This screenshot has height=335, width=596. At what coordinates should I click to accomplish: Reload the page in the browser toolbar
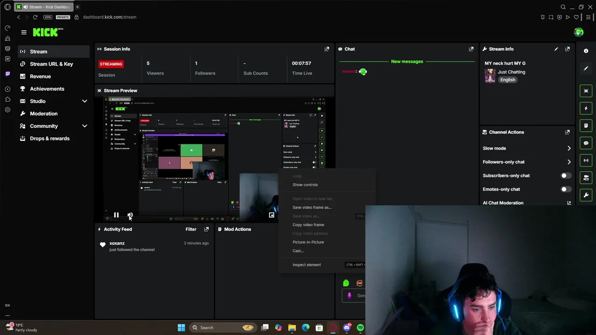pos(35,17)
